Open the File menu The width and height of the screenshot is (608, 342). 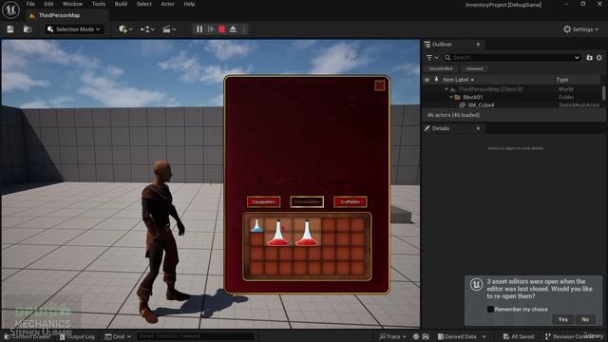tap(30, 4)
